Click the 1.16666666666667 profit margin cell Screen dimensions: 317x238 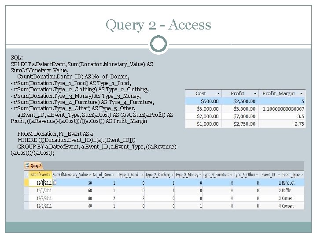click(x=282, y=109)
